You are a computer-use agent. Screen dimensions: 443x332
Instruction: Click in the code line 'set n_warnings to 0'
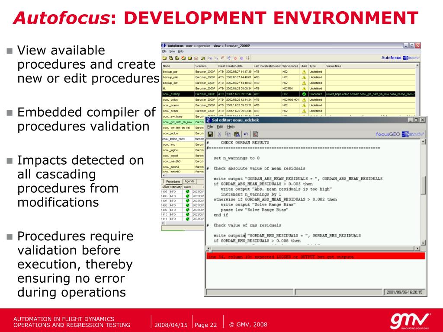(x=237, y=158)
